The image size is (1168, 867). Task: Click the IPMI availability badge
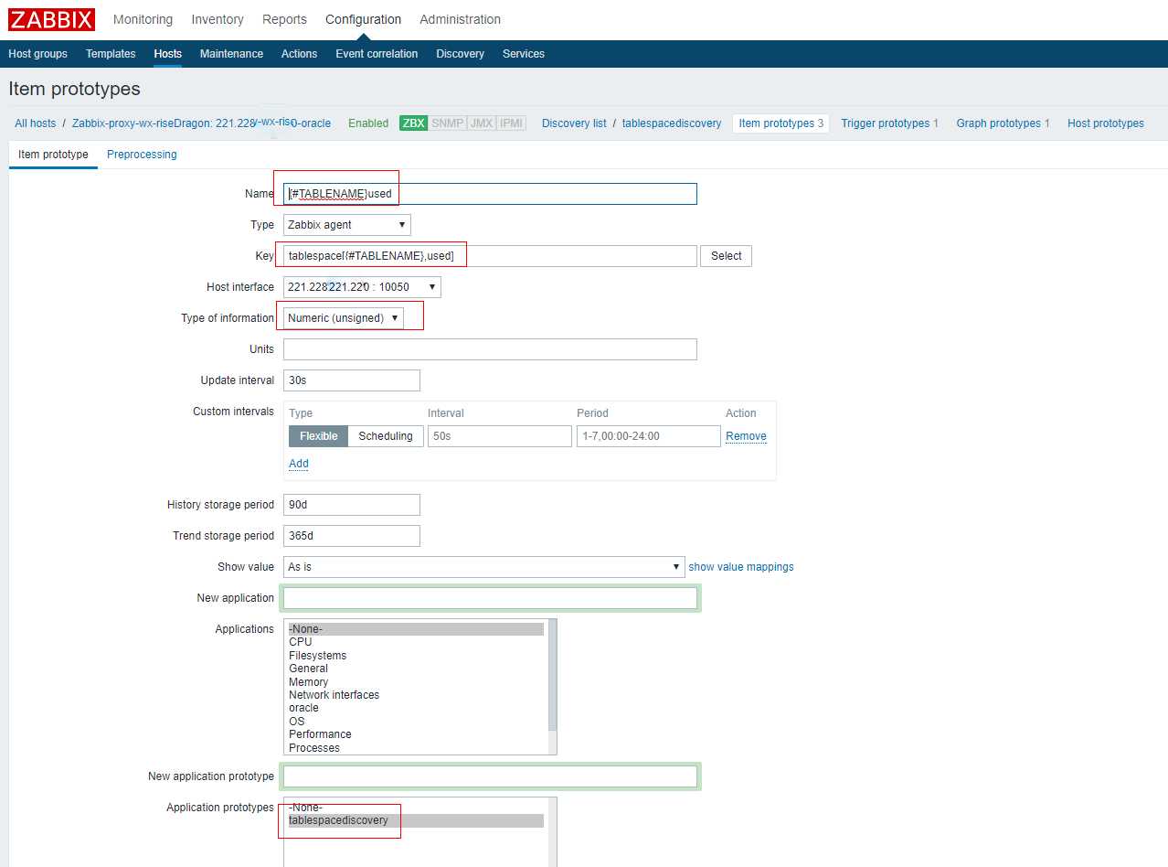tap(512, 123)
